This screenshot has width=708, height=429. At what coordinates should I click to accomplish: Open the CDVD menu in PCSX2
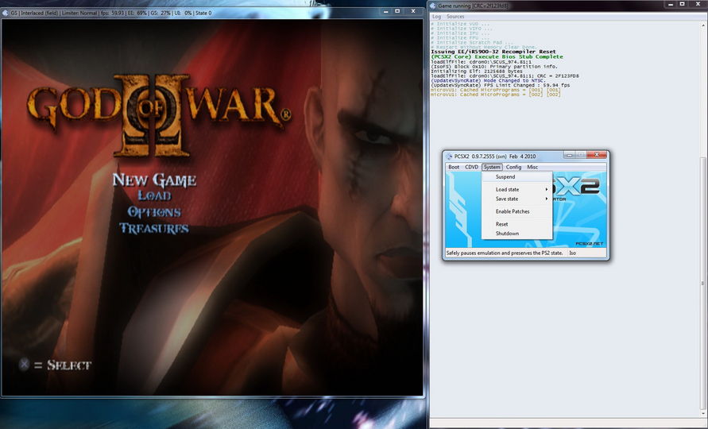pos(471,167)
